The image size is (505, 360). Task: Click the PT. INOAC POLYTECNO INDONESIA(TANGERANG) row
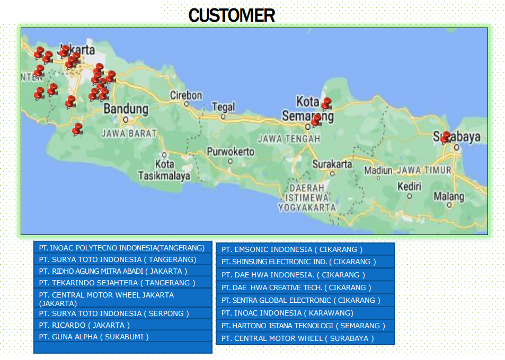123,248
